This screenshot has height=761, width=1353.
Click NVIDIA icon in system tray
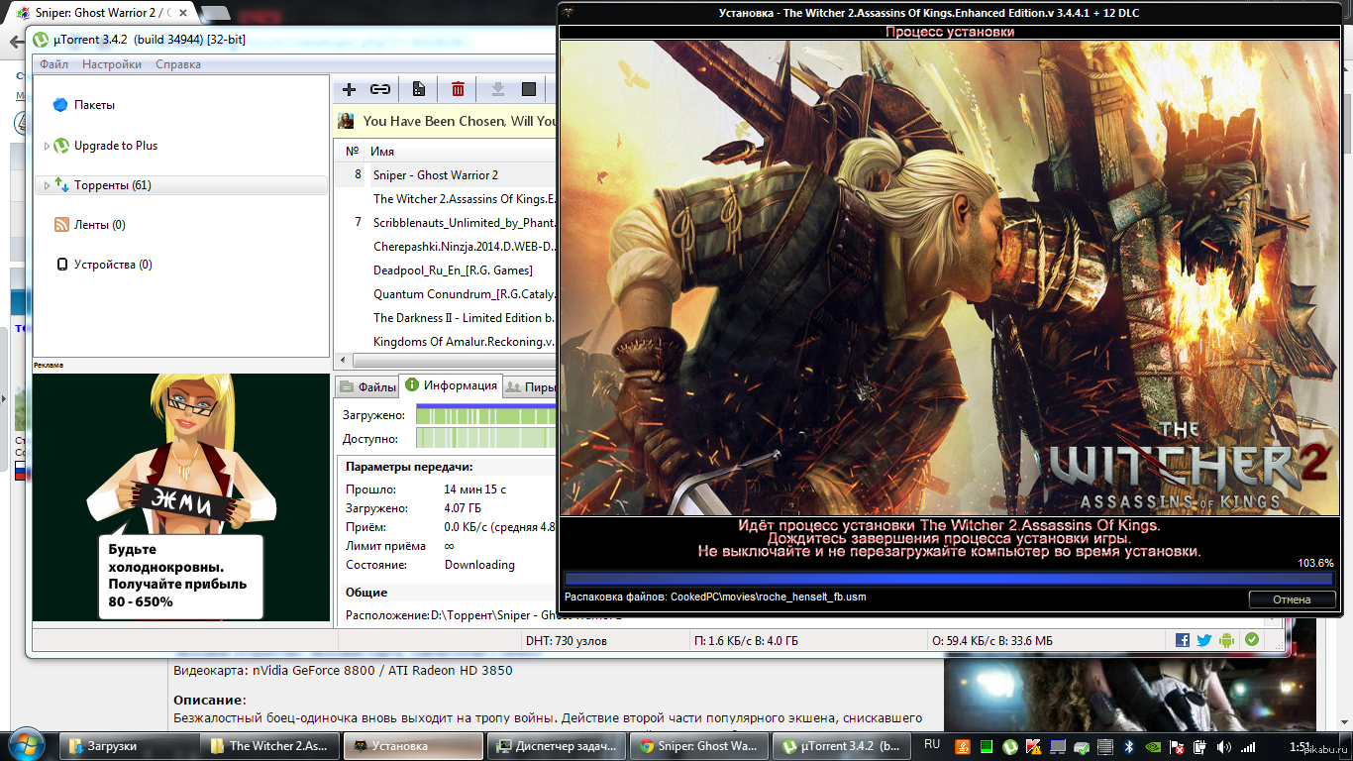pyautogui.click(x=1152, y=746)
